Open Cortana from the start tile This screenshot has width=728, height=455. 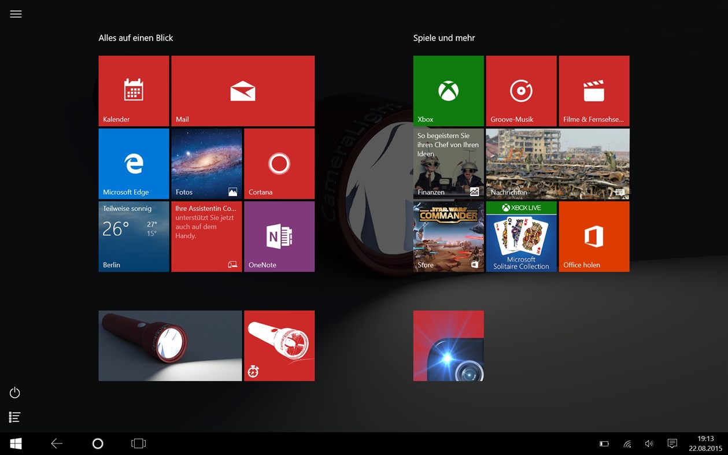[279, 163]
